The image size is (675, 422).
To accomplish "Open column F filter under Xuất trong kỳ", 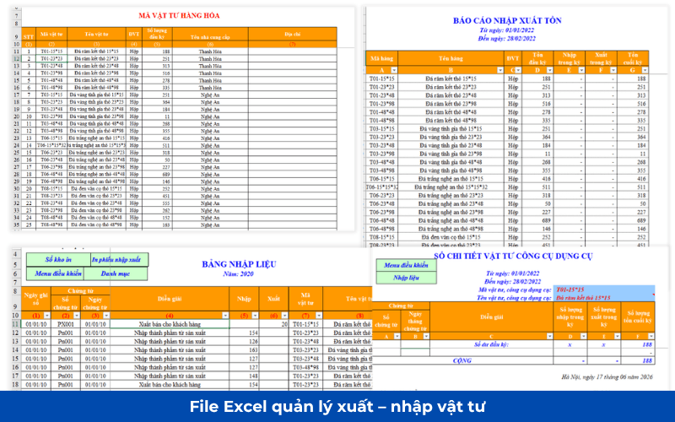I will (x=613, y=70).
